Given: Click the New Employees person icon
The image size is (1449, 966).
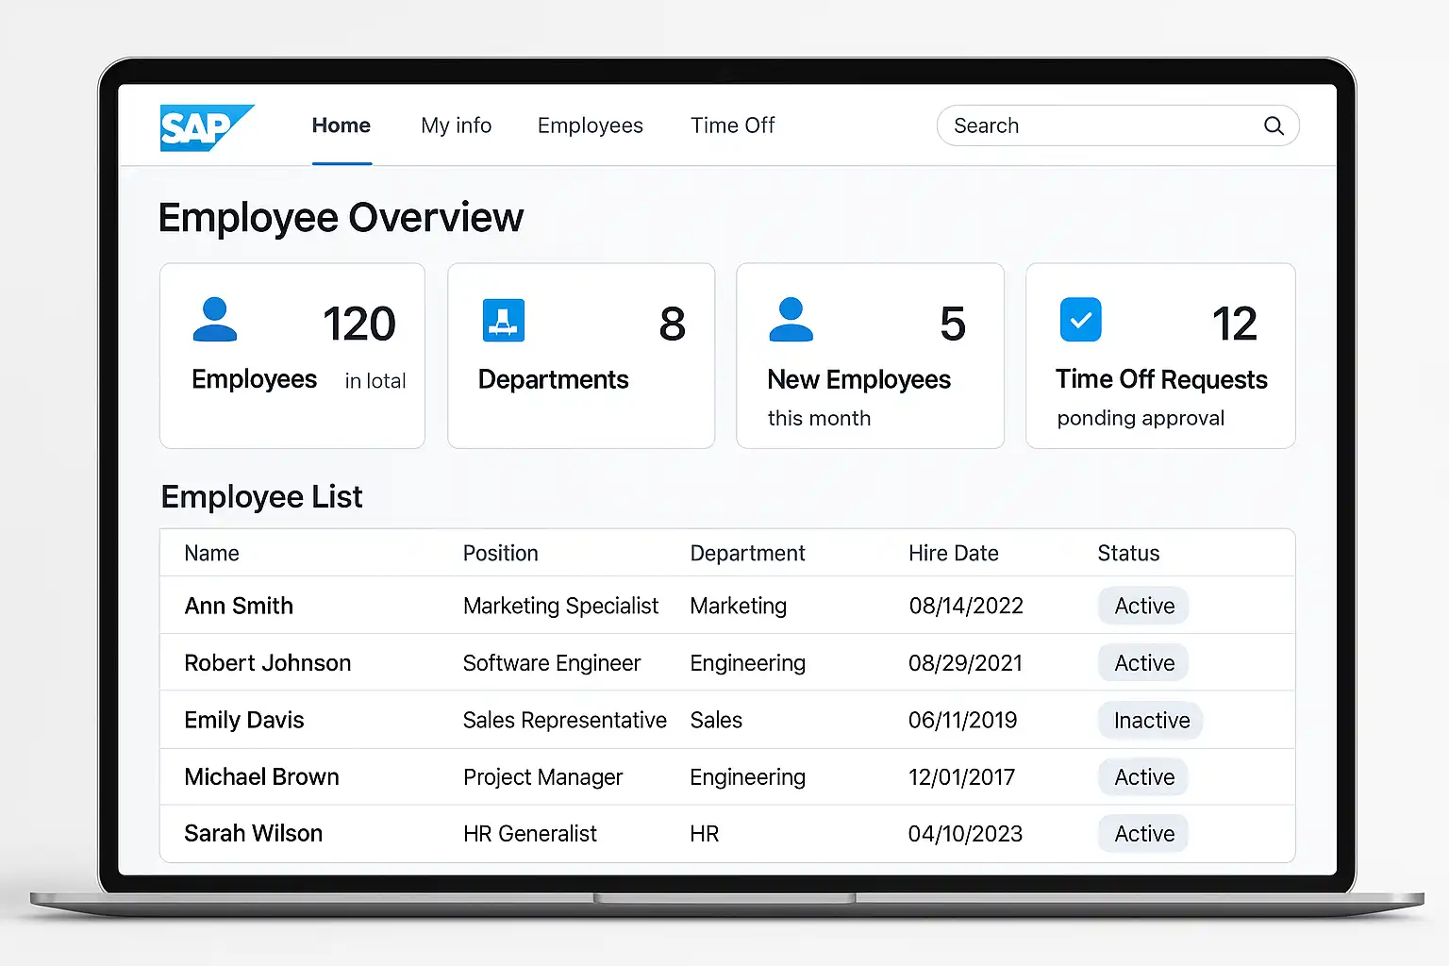Looking at the screenshot, I should [x=791, y=320].
